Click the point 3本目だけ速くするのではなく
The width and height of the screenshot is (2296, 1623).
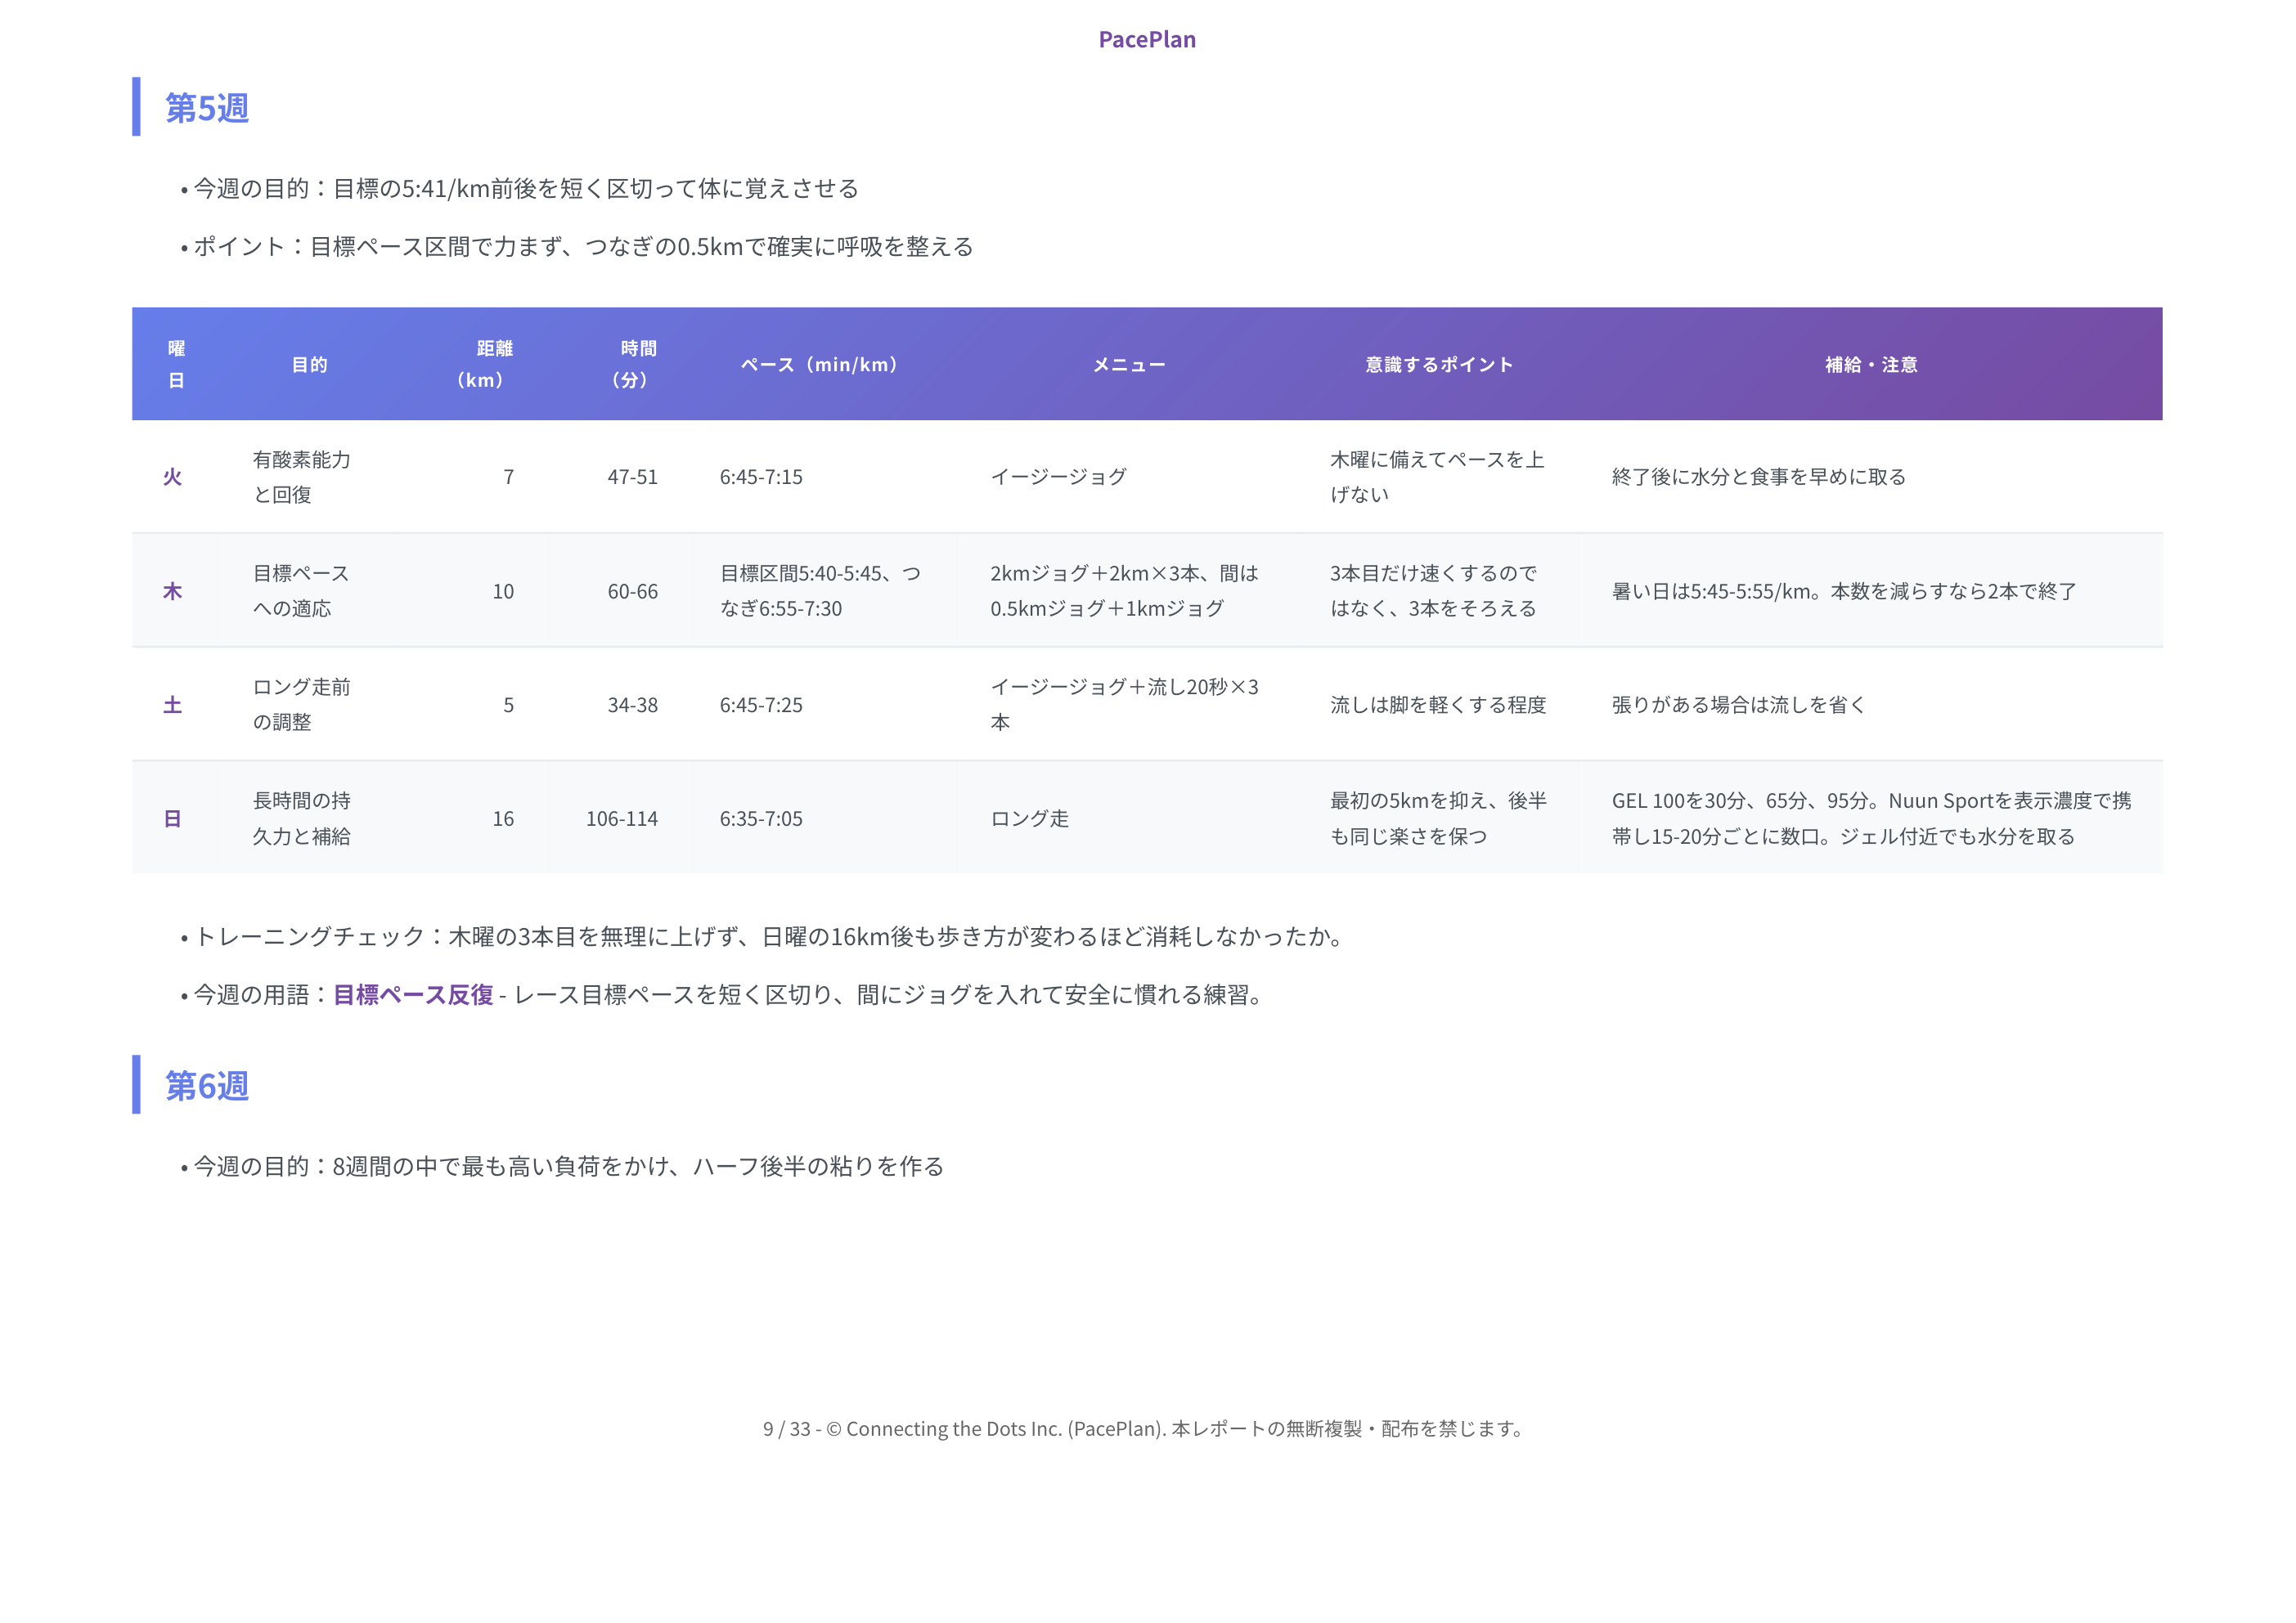click(1433, 590)
